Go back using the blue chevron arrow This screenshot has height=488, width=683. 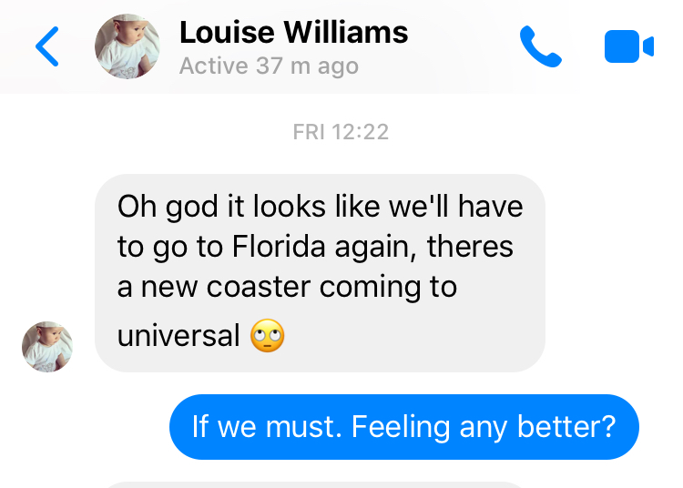click(x=47, y=46)
